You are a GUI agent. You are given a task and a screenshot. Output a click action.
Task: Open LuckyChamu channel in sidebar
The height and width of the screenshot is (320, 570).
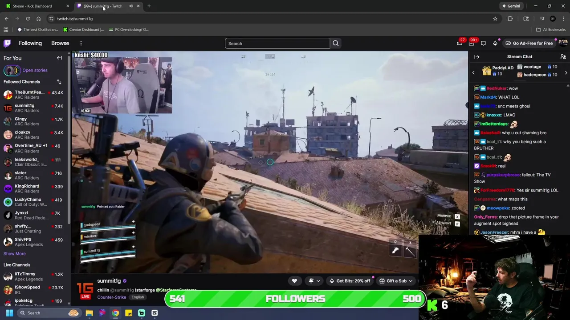pos(33,202)
